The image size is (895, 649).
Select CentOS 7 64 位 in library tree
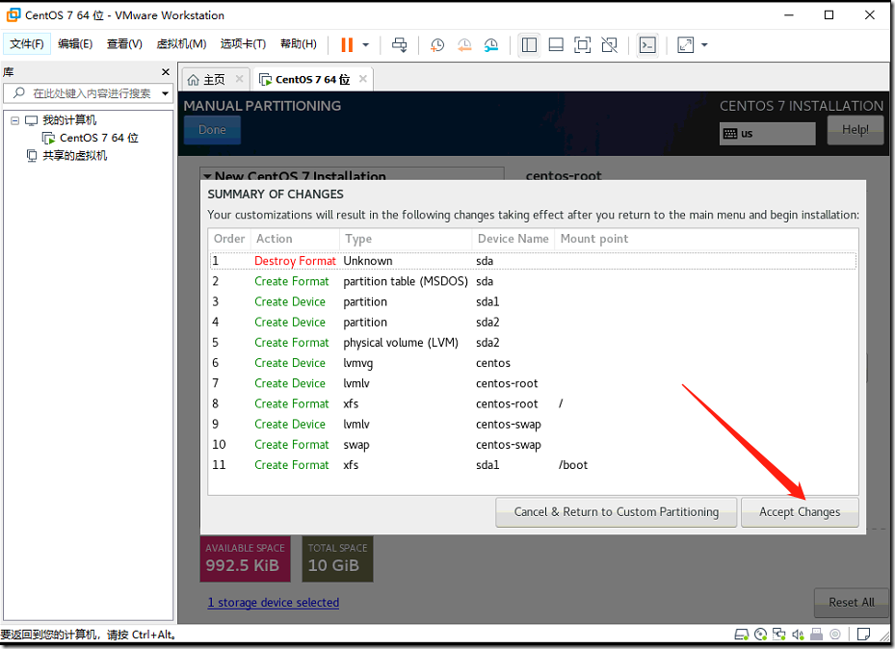[98, 138]
